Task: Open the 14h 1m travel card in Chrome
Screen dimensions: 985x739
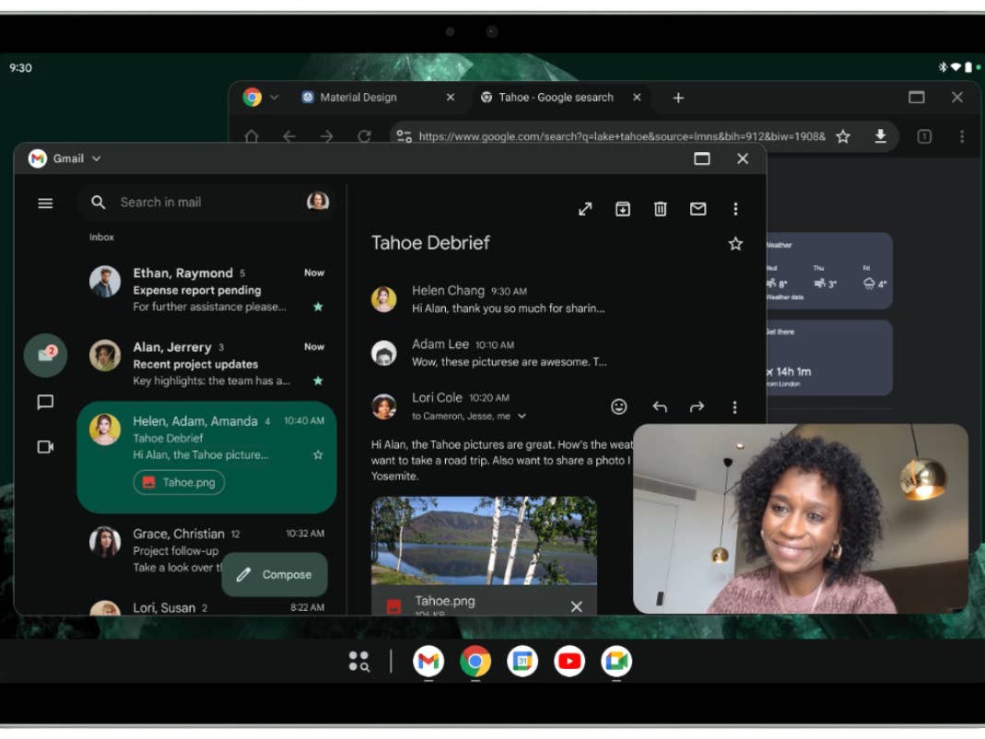Action: 828,358
